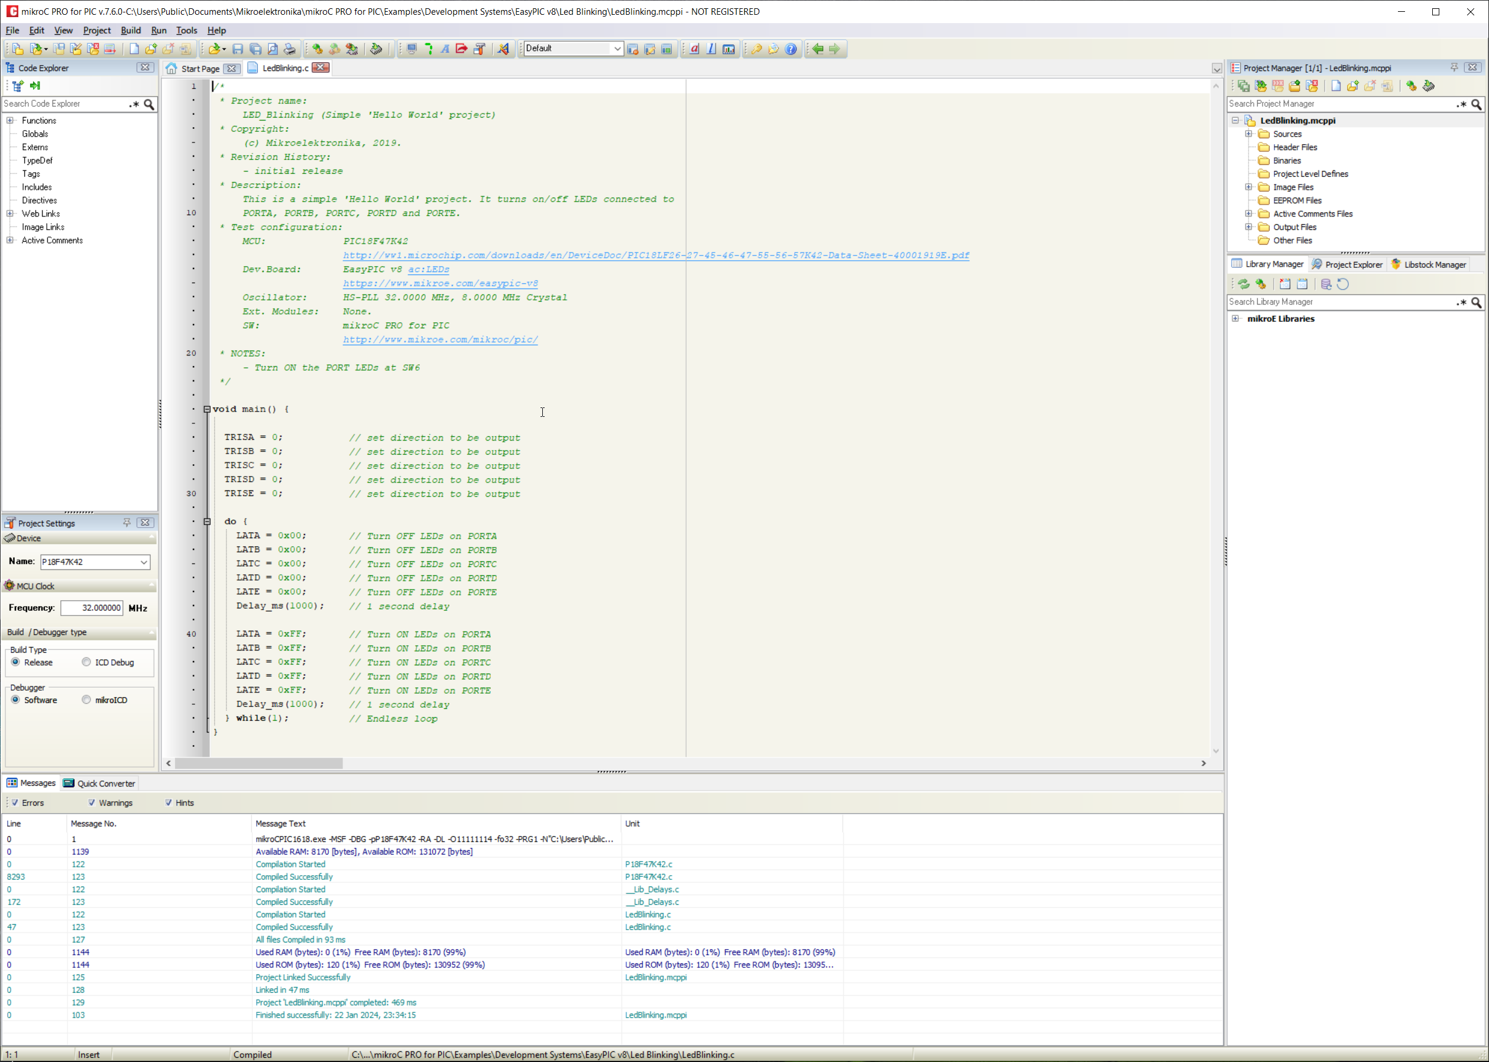Expand the Active Comments node in Code Explorer
Viewport: 1489px width, 1062px height.
pos(10,241)
